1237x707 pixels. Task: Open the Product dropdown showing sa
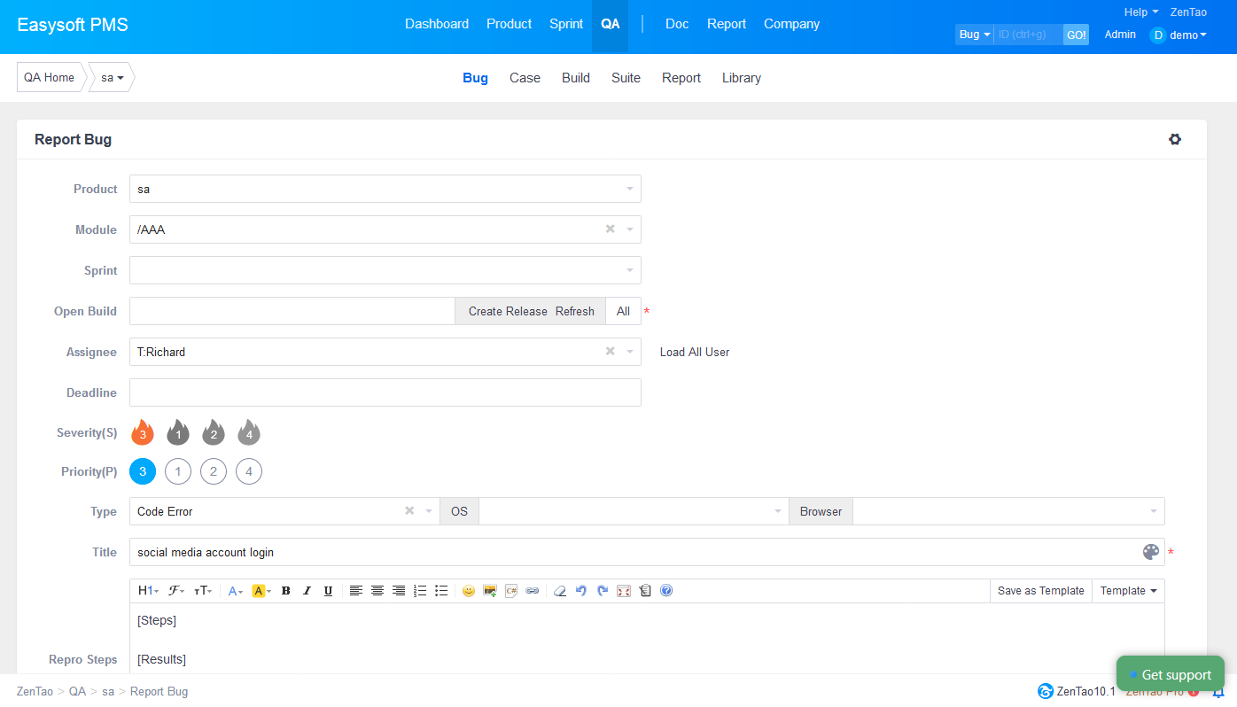coord(385,189)
